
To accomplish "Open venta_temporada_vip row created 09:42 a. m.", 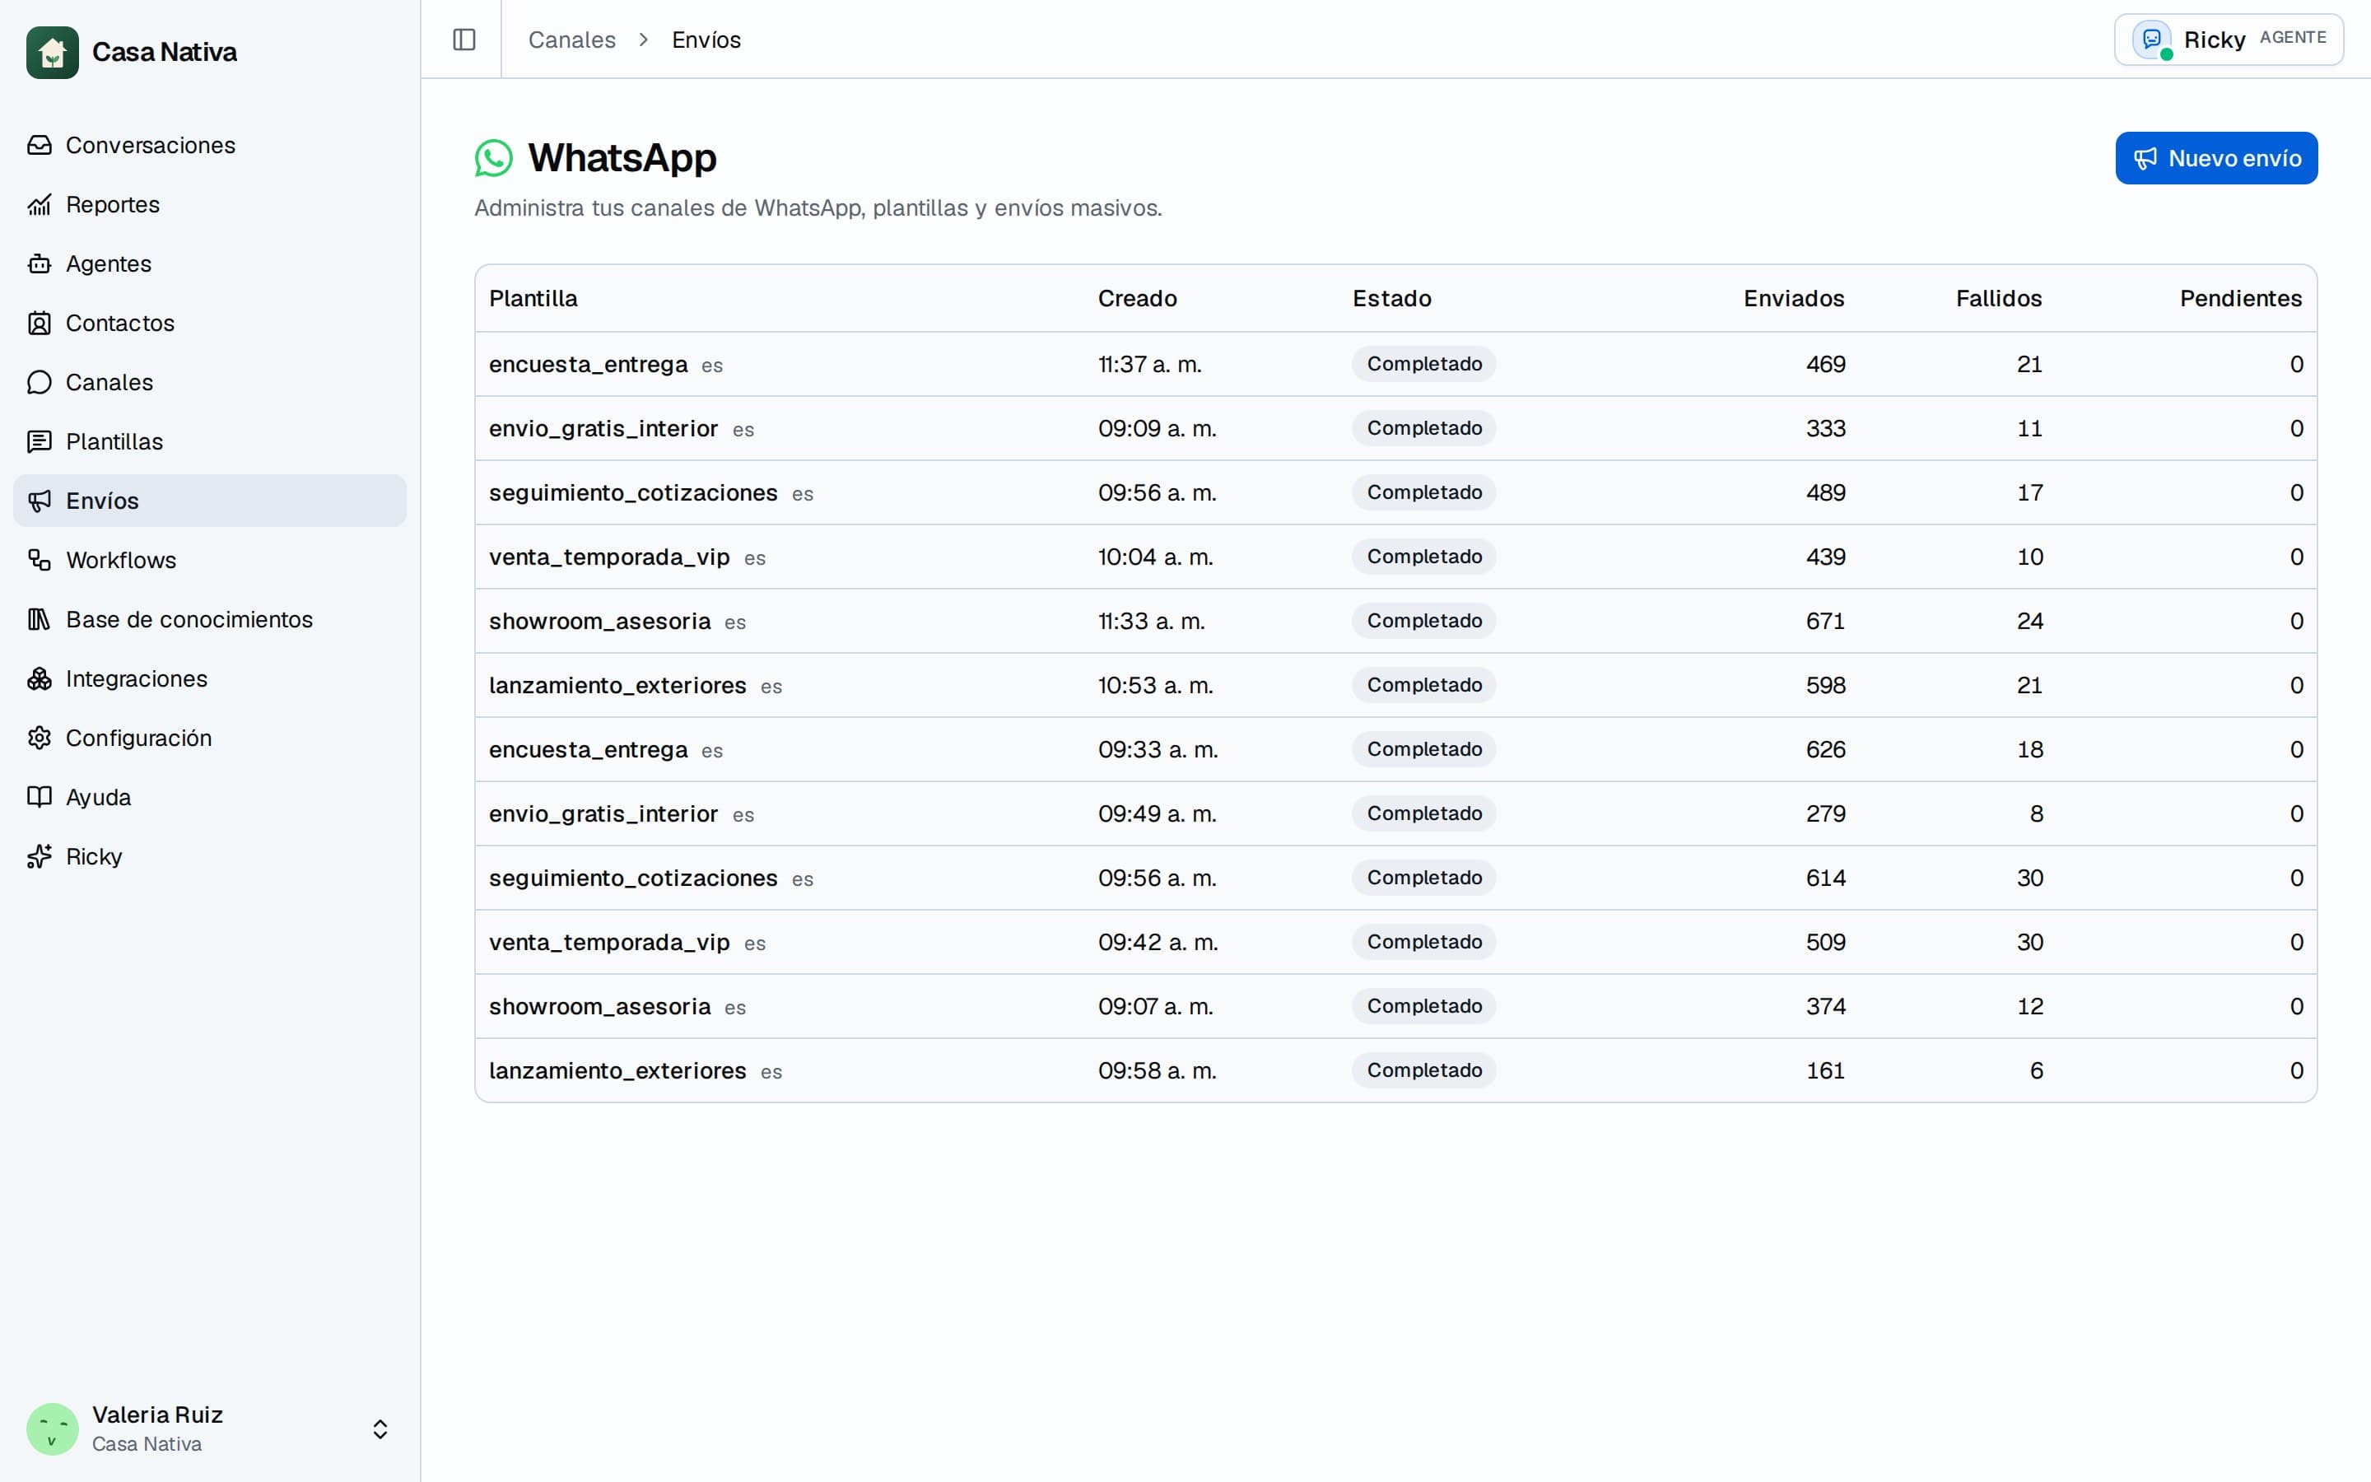I will tap(1395, 942).
